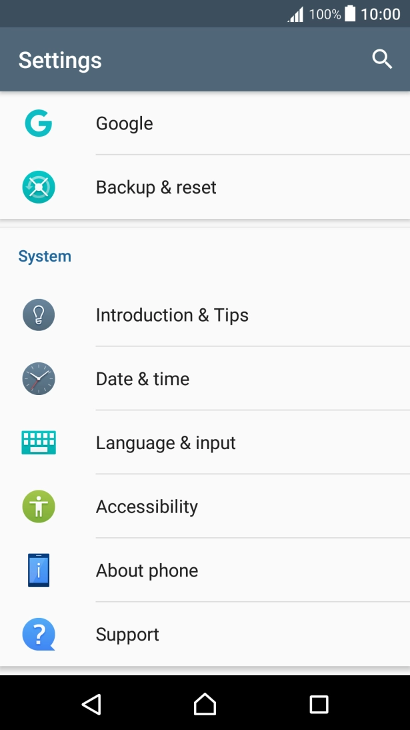The width and height of the screenshot is (410, 730).
Task: Tap the About phone icon
Action: pos(39,571)
